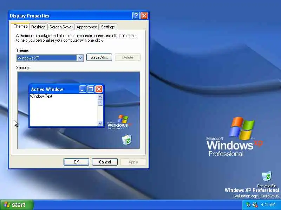This screenshot has width=281, height=210.
Task: Expand the Theme dropdown arrow
Action: point(80,58)
